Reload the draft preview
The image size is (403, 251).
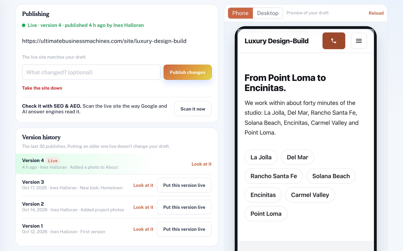(376, 13)
